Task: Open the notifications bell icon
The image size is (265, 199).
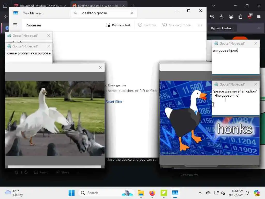Action: (x=247, y=193)
